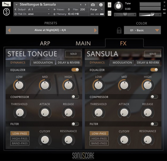Enable the Steel Tongue Filter switch
167x161 pixels.
[75, 124]
